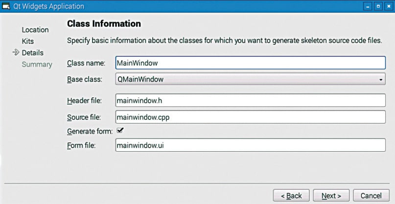Cancel the wizard
This screenshot has height=204, width=395.
pos(371,196)
